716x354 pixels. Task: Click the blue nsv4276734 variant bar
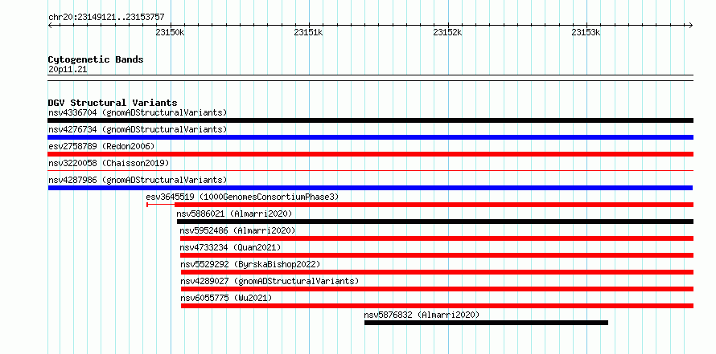(370, 137)
